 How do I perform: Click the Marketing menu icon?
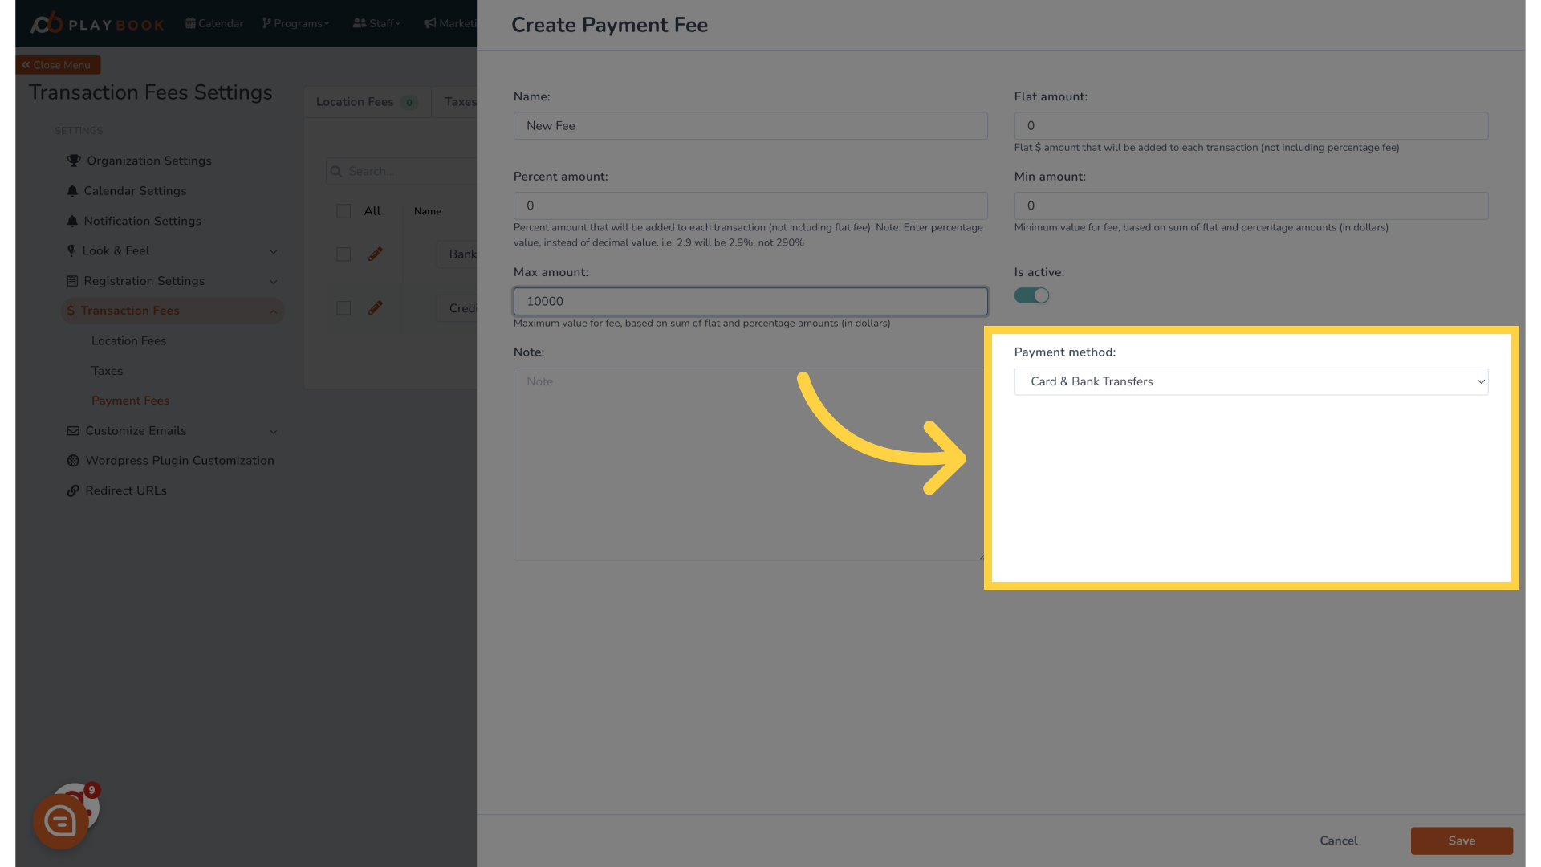point(431,23)
